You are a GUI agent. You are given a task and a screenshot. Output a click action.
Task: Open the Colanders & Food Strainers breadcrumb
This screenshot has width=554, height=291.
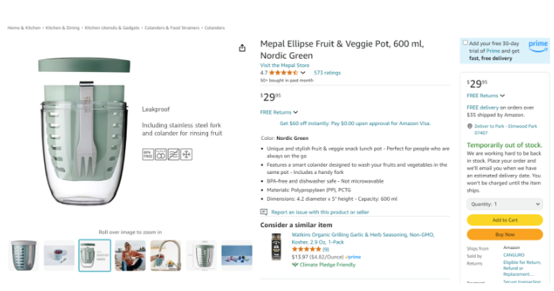(172, 28)
